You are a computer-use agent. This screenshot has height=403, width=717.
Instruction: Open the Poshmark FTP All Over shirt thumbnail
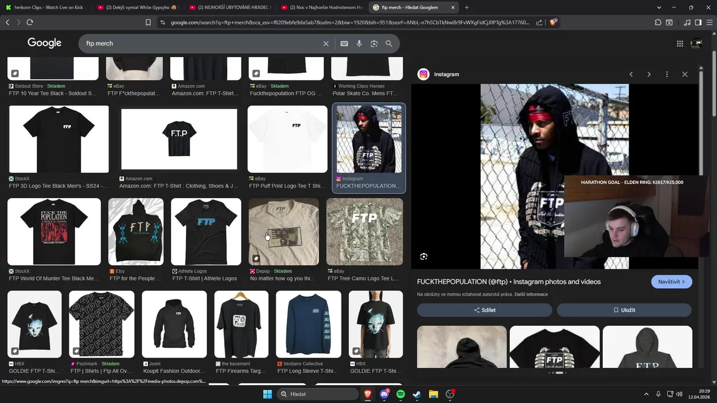pyautogui.click(x=101, y=324)
